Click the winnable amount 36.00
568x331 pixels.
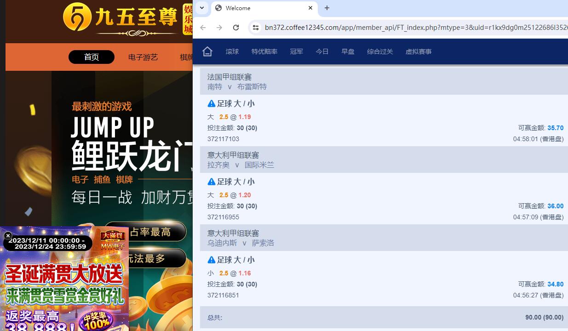(x=555, y=206)
